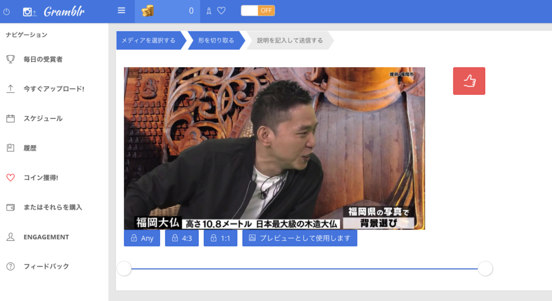Click the video crop preview image
The width and height of the screenshot is (552, 301).
[274, 149]
